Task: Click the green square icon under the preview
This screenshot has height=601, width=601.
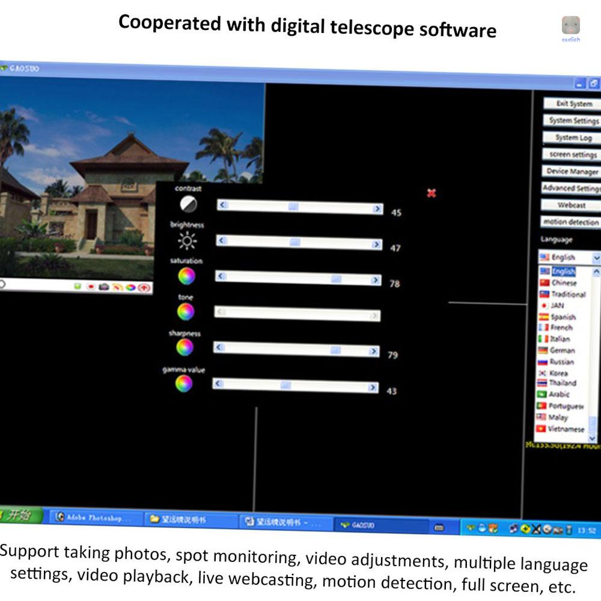Action: [78, 286]
